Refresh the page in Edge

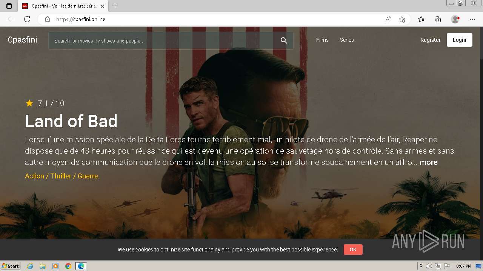(27, 19)
